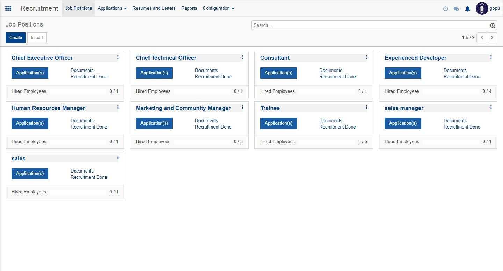
Task: Open the Reports menu
Action: point(189,8)
